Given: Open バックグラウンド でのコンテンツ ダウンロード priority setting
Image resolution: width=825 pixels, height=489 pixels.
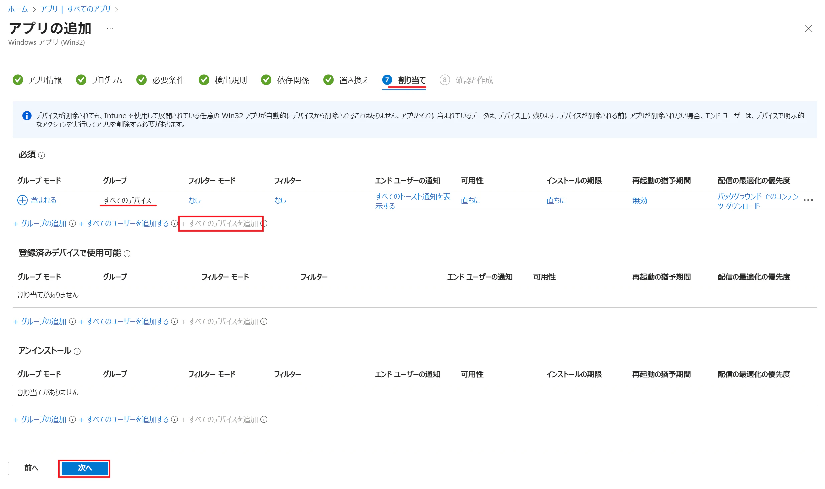Looking at the screenshot, I should tap(758, 201).
